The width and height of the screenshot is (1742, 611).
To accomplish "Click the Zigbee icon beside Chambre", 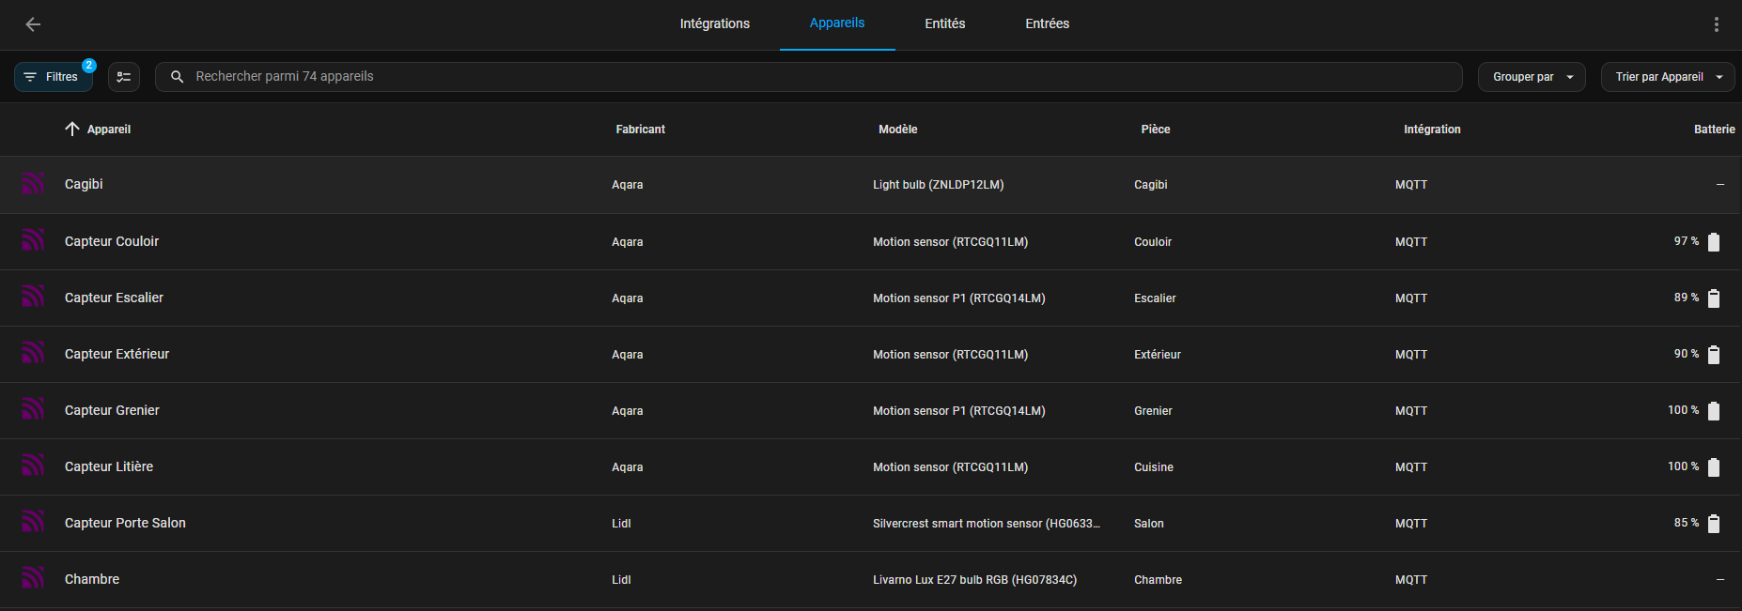I will (x=34, y=579).
